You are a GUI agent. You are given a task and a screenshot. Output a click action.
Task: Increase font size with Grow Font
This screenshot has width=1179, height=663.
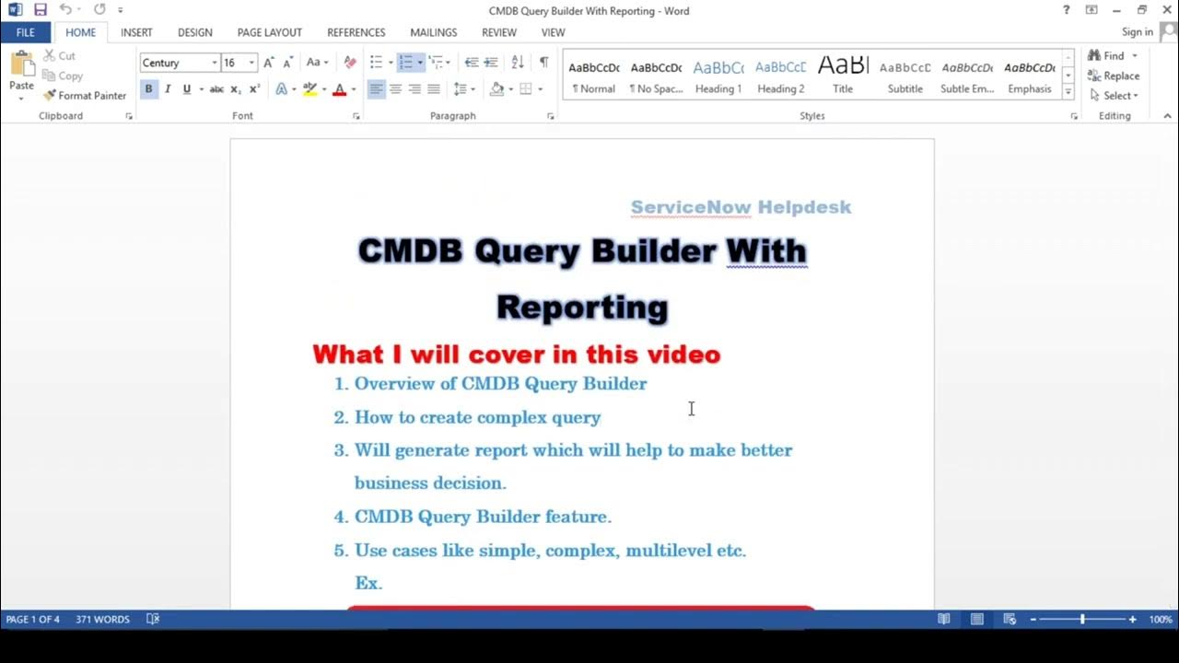269,63
